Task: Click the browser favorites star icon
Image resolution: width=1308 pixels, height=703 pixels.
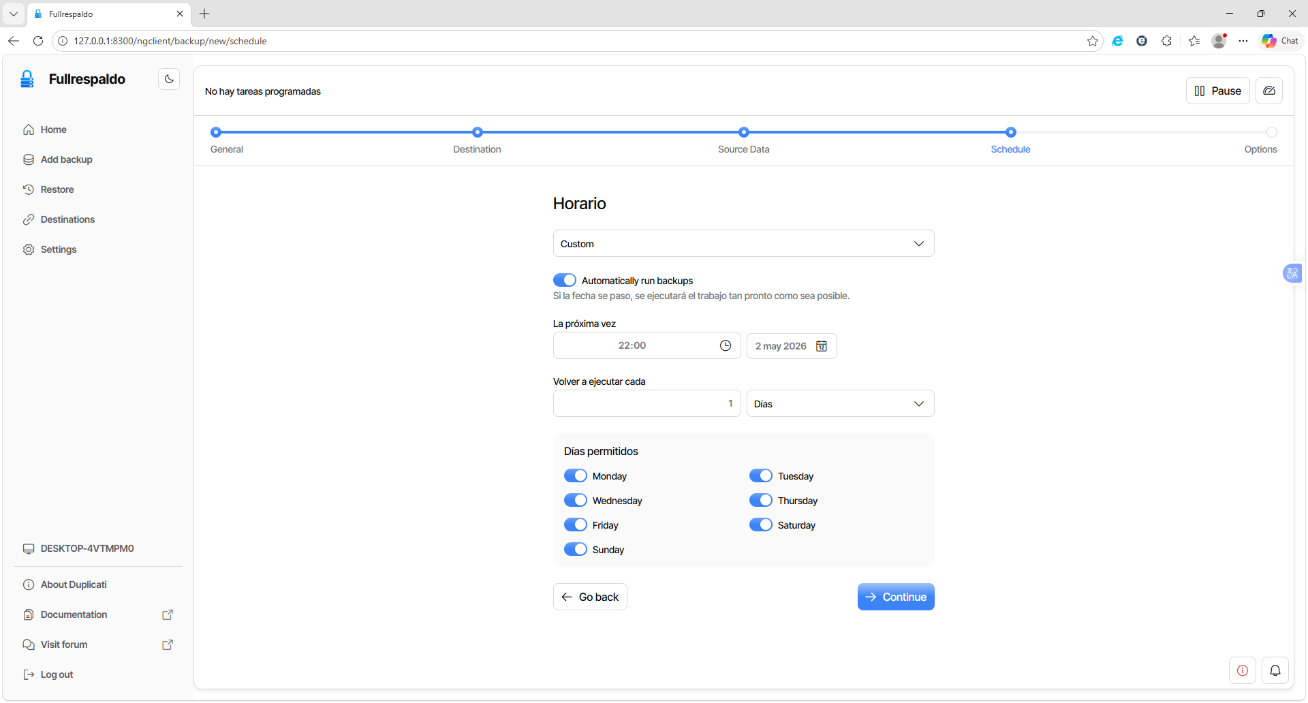Action: click(x=1093, y=41)
